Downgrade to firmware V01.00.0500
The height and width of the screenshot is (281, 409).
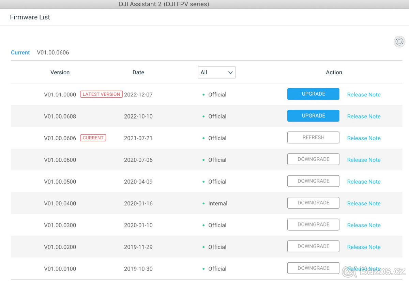[x=313, y=181]
